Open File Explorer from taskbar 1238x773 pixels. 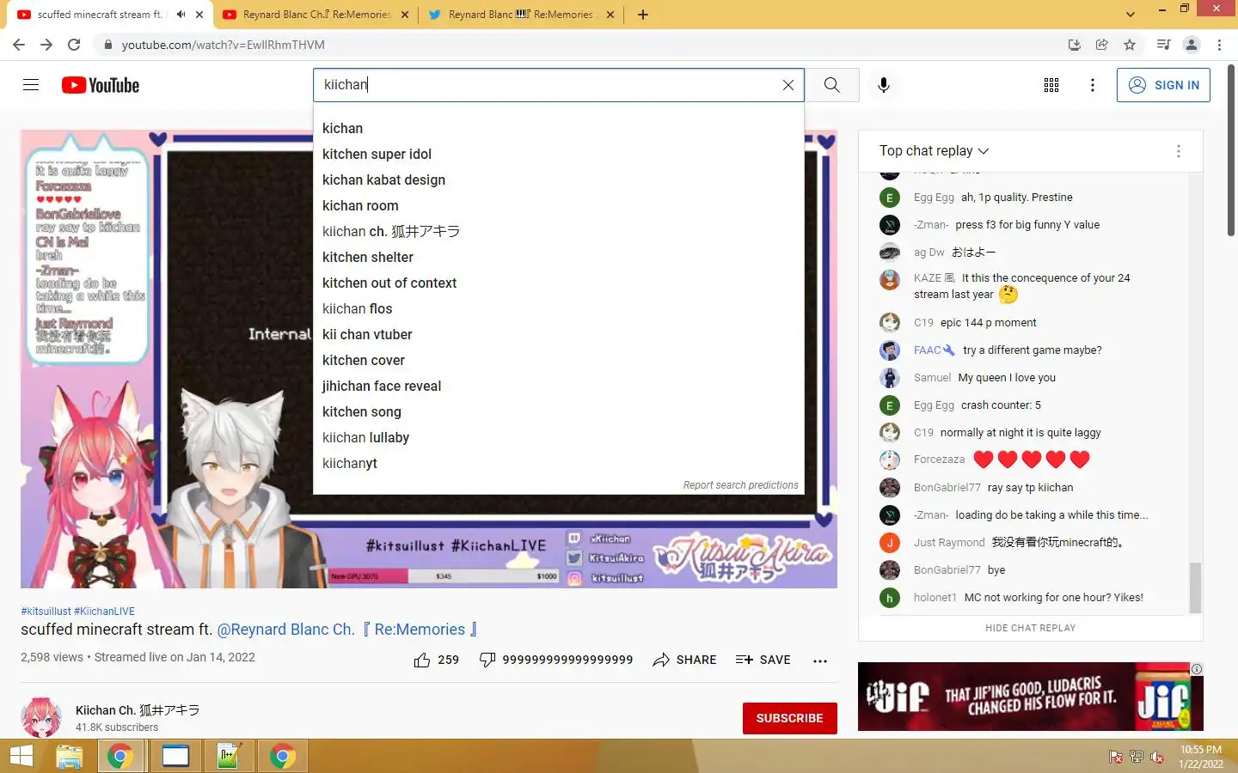pos(70,757)
